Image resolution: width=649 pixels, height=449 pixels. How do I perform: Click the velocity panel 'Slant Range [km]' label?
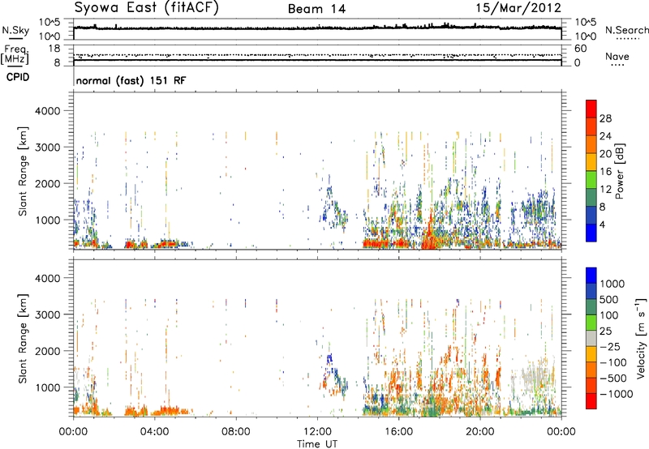[23, 339]
